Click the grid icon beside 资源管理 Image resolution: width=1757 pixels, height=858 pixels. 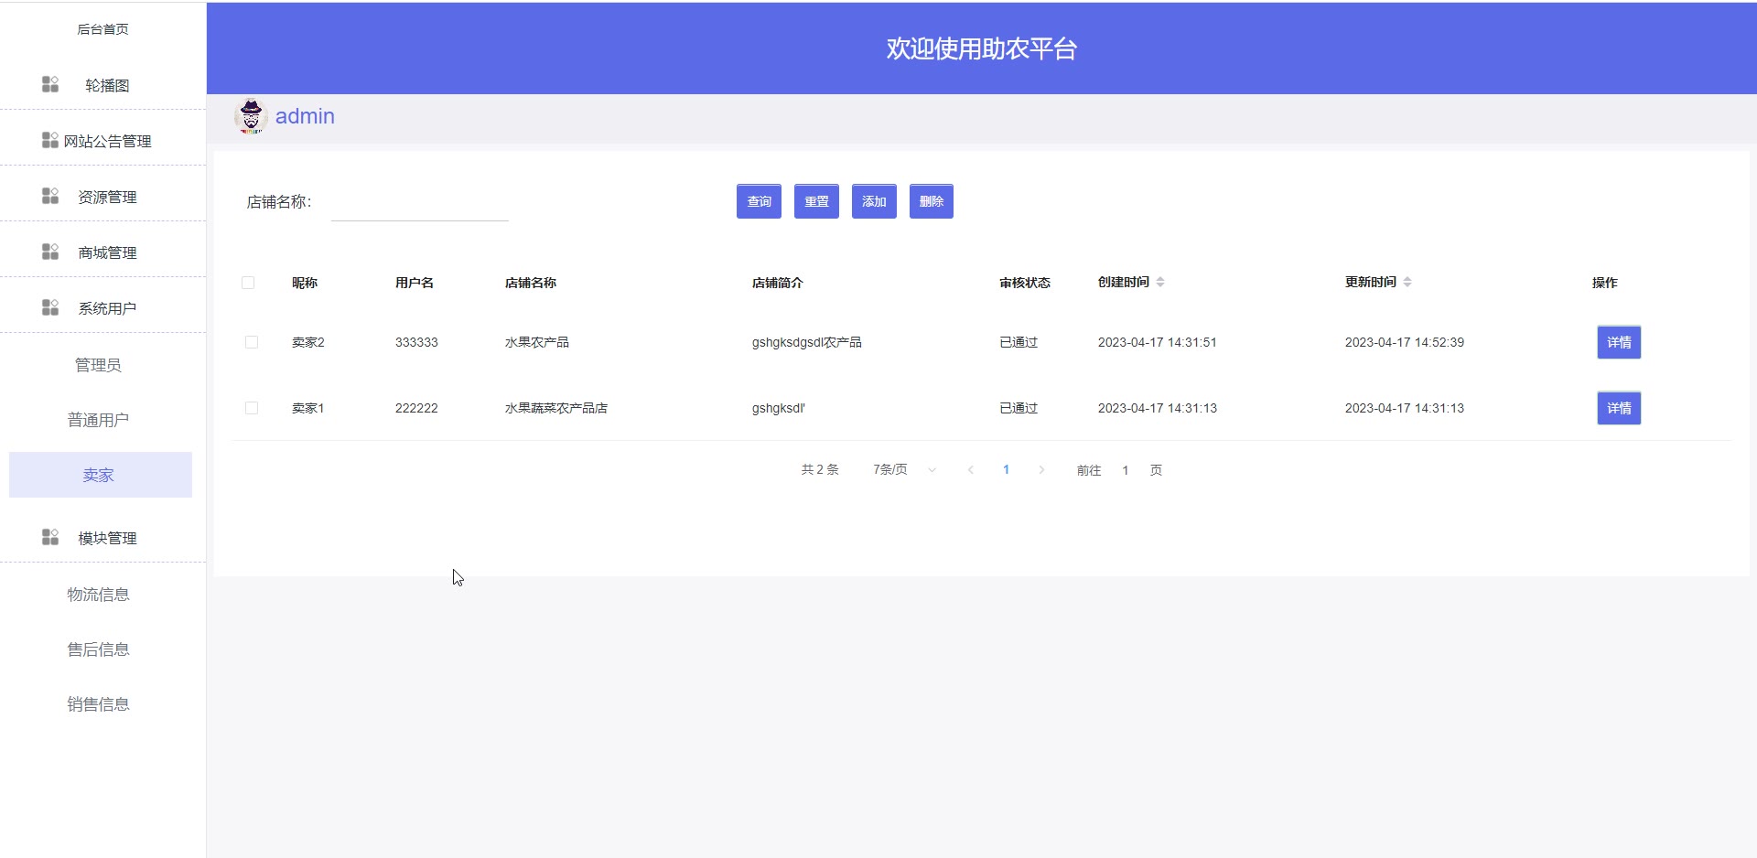(x=50, y=196)
